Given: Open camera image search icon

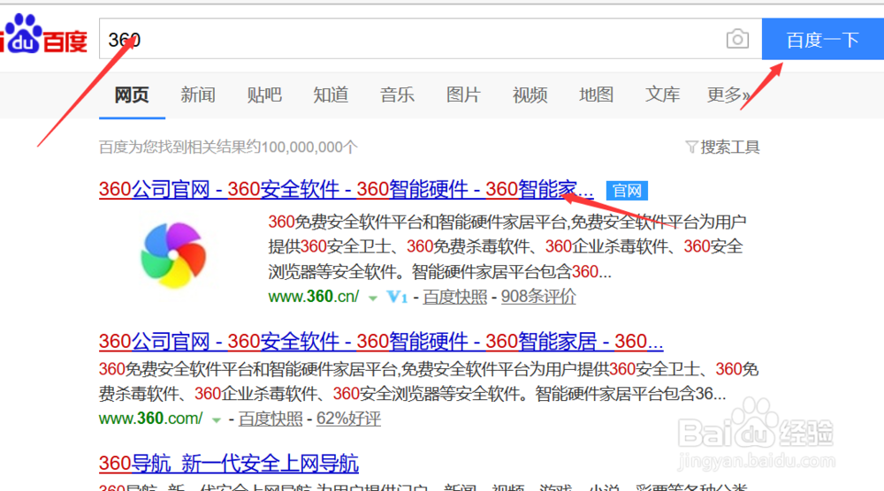Looking at the screenshot, I should coord(737,39).
